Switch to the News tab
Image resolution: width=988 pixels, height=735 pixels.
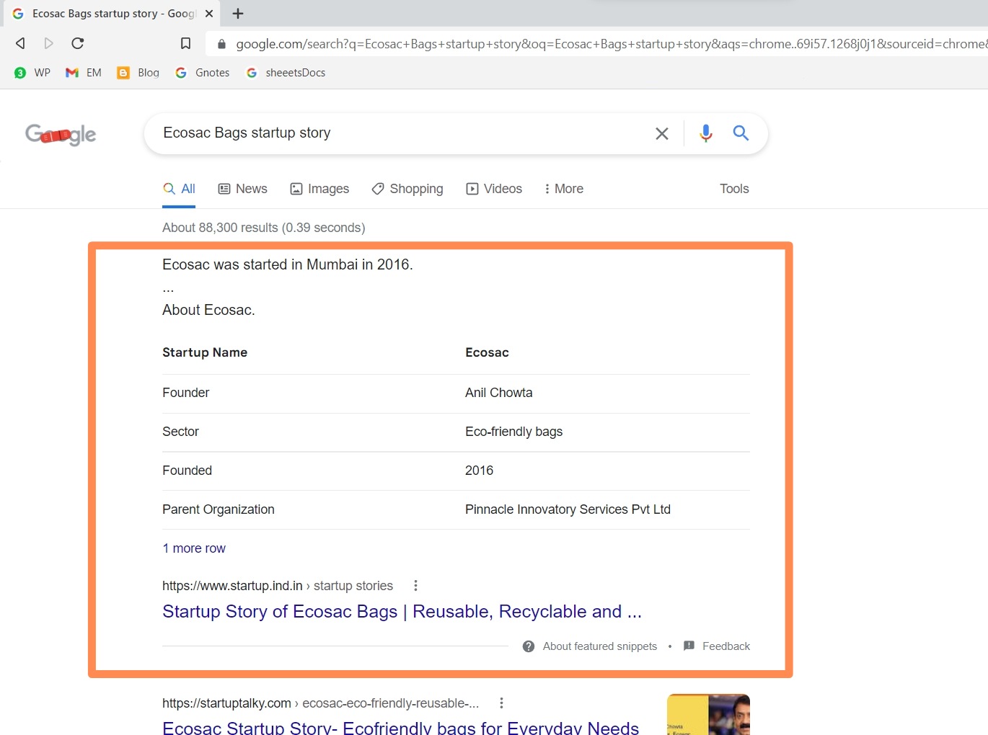pyautogui.click(x=242, y=189)
